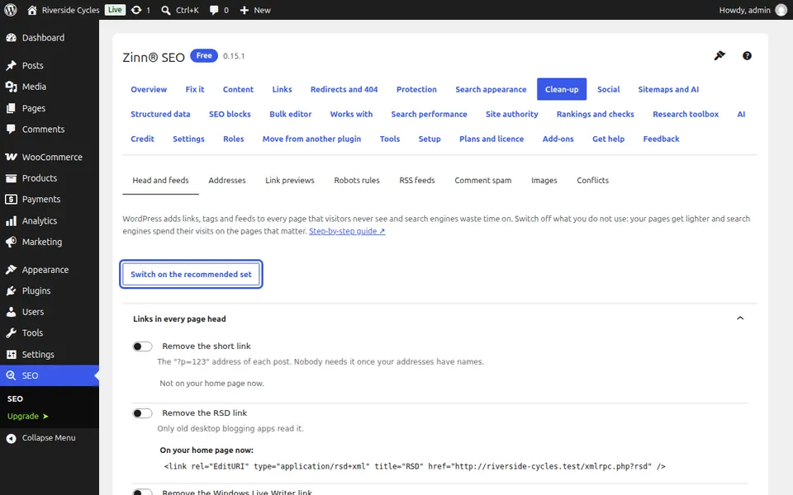Select the Images subtab

tap(544, 181)
